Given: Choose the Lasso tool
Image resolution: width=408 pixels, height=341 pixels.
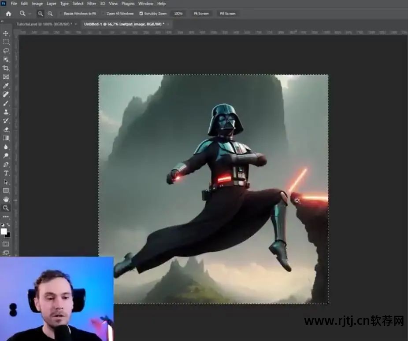Looking at the screenshot, I should coord(6,51).
